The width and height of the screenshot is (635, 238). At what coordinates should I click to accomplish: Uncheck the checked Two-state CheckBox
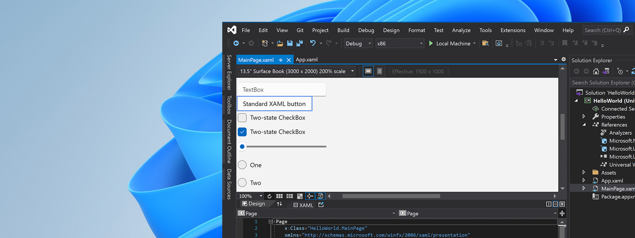(242, 132)
